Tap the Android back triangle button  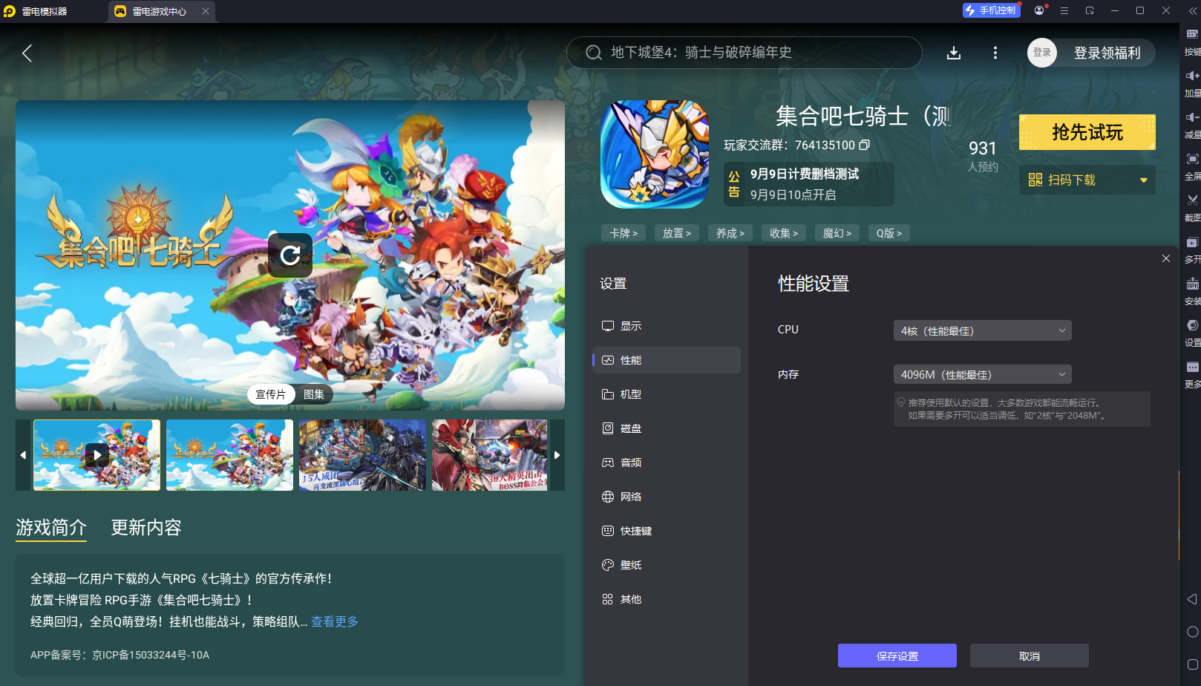point(1192,599)
